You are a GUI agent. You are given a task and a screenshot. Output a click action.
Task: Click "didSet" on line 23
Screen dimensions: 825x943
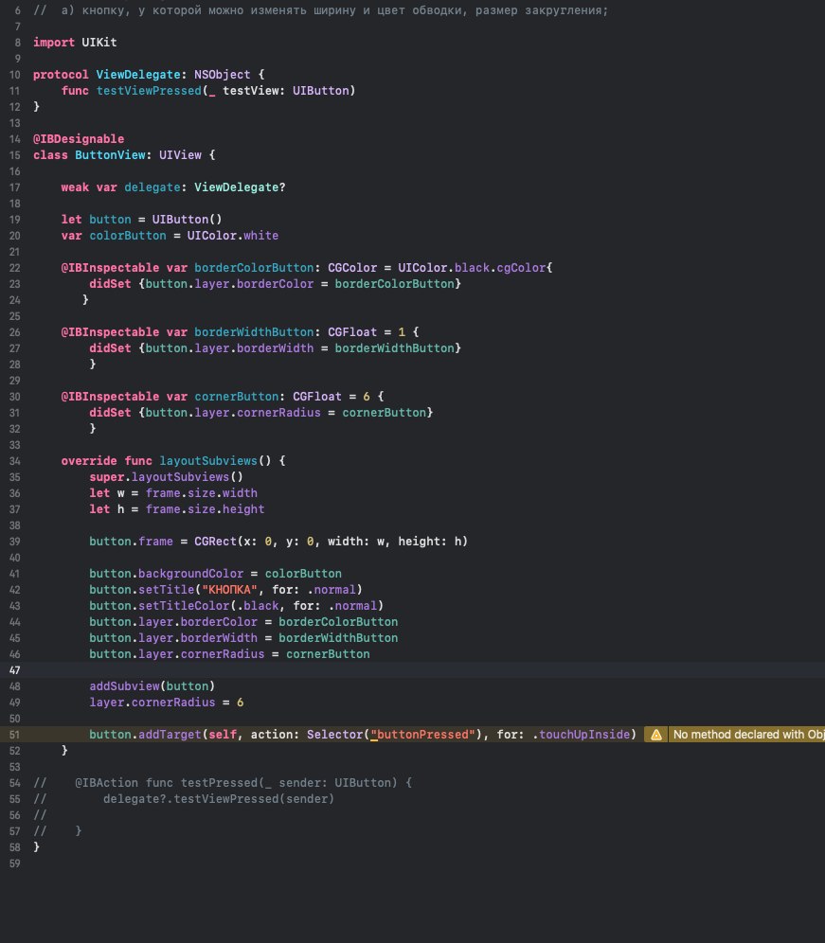(x=110, y=284)
